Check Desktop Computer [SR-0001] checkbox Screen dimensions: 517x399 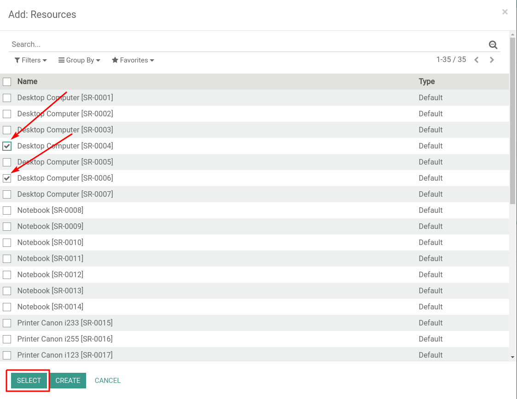[7, 98]
